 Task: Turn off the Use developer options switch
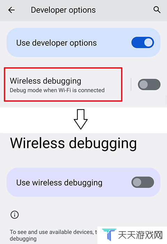coord(143,42)
